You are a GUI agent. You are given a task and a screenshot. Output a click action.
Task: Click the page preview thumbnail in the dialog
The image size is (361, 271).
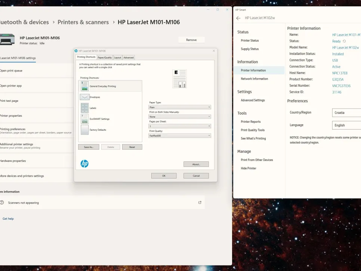point(180,79)
